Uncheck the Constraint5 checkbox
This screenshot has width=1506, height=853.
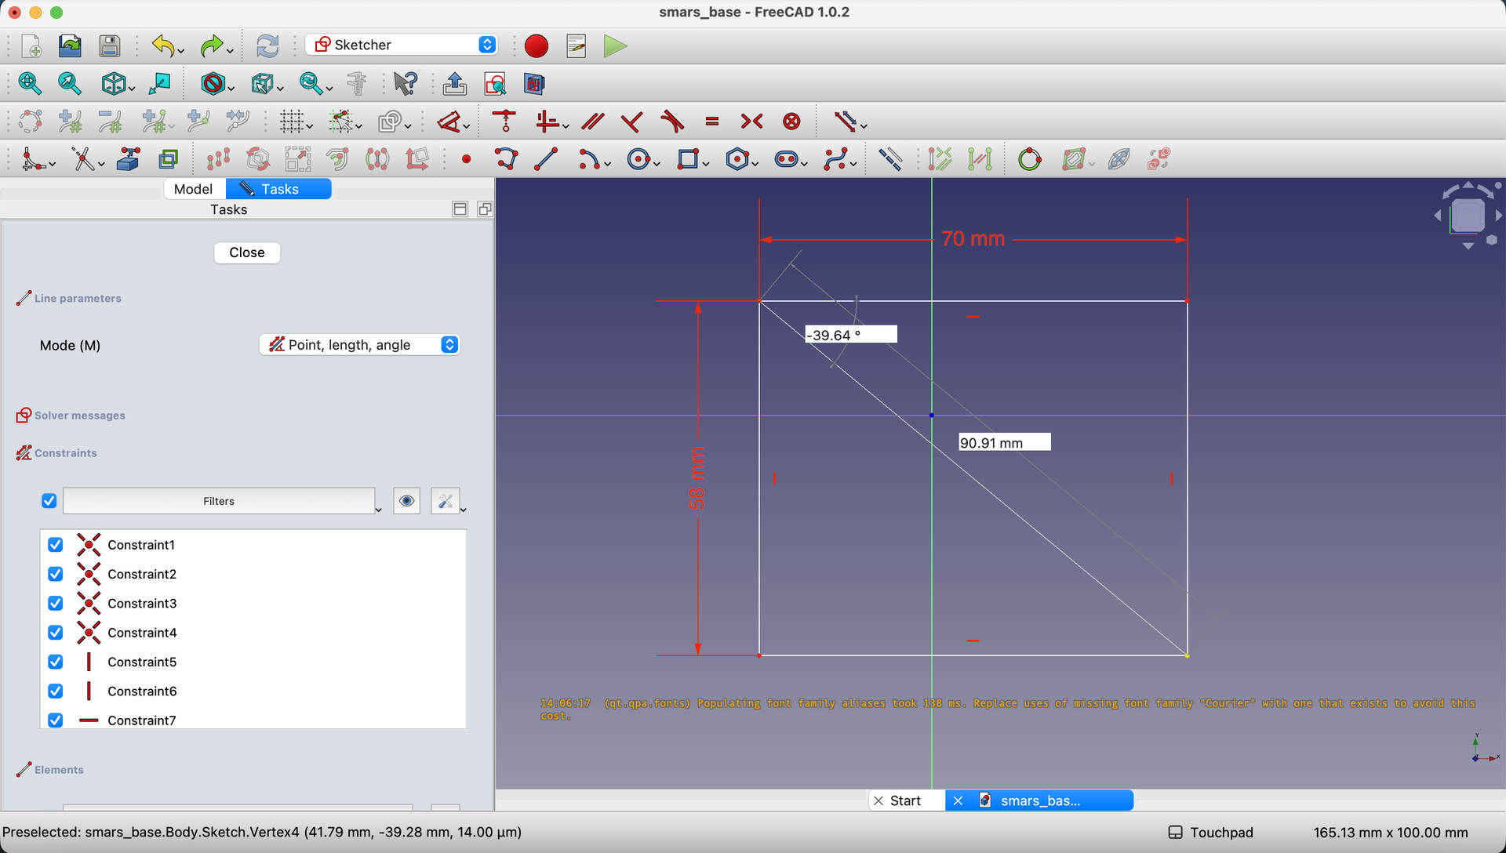55,662
